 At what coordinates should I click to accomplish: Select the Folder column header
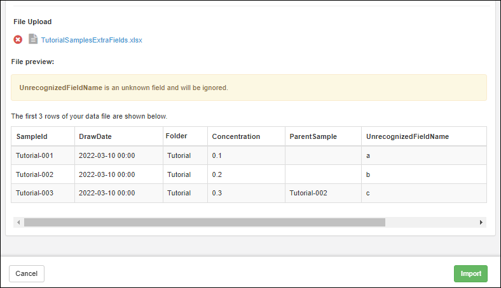[176, 136]
